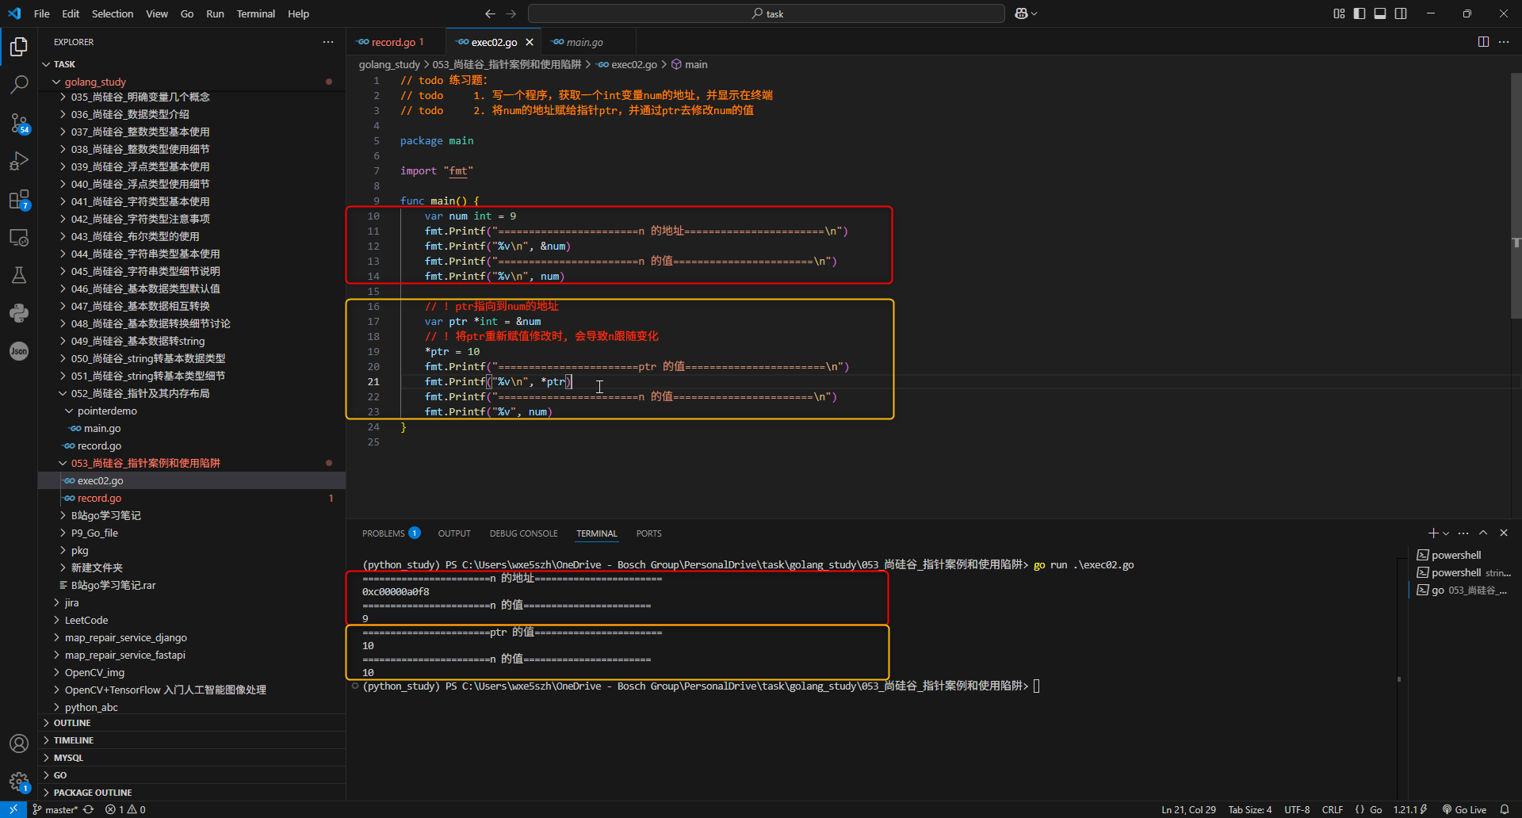Open the Terminal menu

(256, 13)
